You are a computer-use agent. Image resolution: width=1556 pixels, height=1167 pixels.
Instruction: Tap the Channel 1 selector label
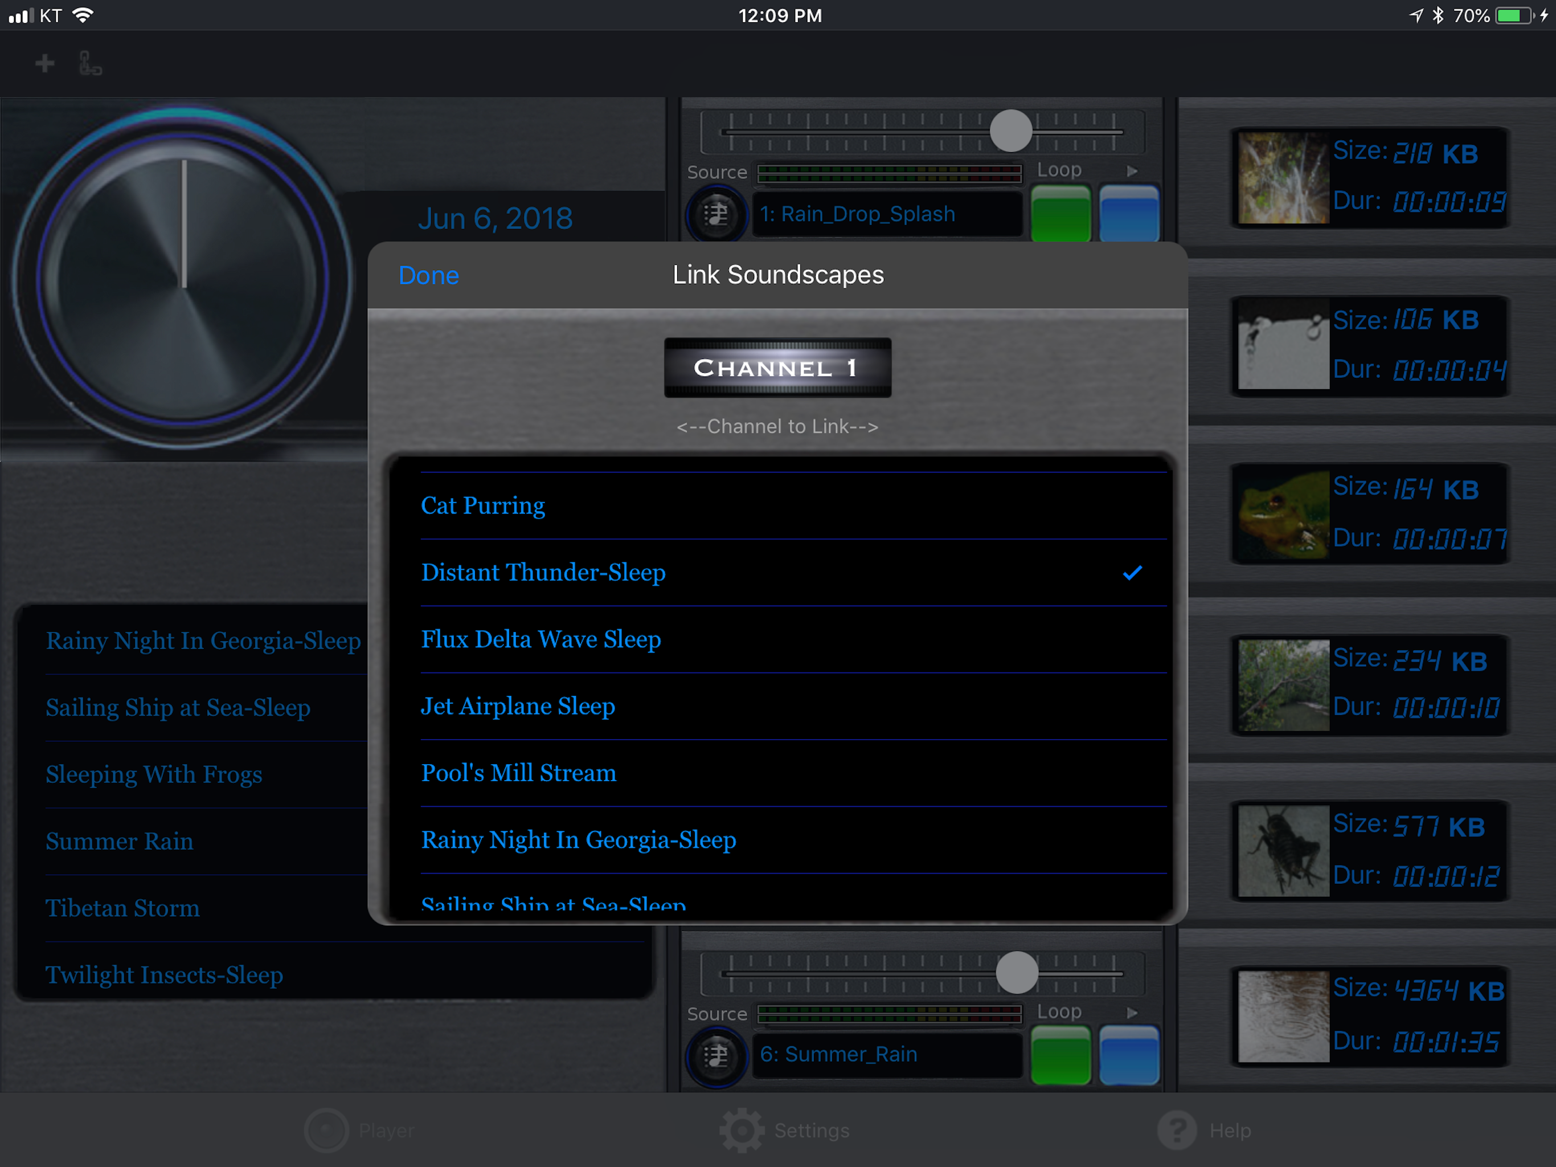[x=777, y=368]
